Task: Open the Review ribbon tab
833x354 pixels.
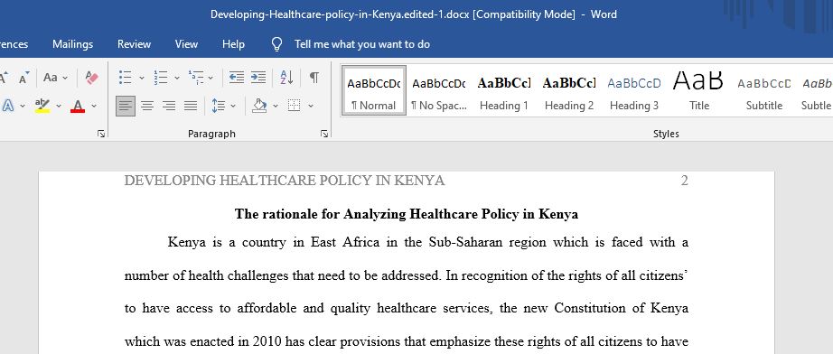Action: tap(134, 44)
